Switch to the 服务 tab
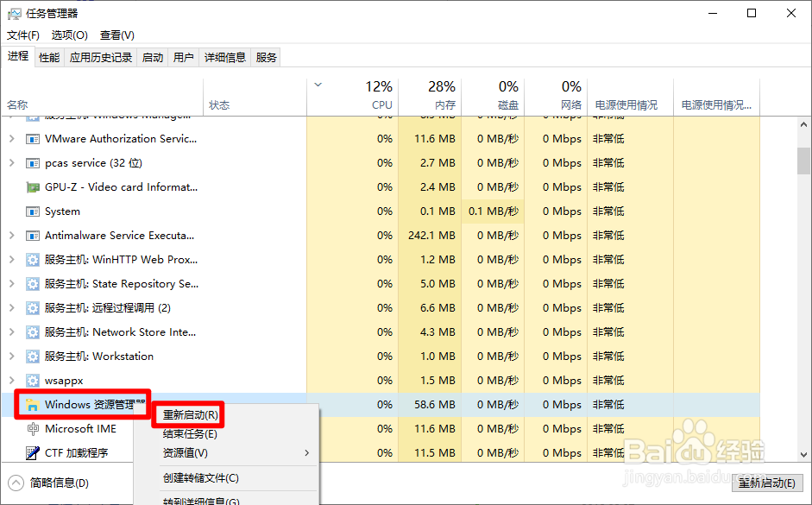This screenshot has width=812, height=505. [266, 58]
